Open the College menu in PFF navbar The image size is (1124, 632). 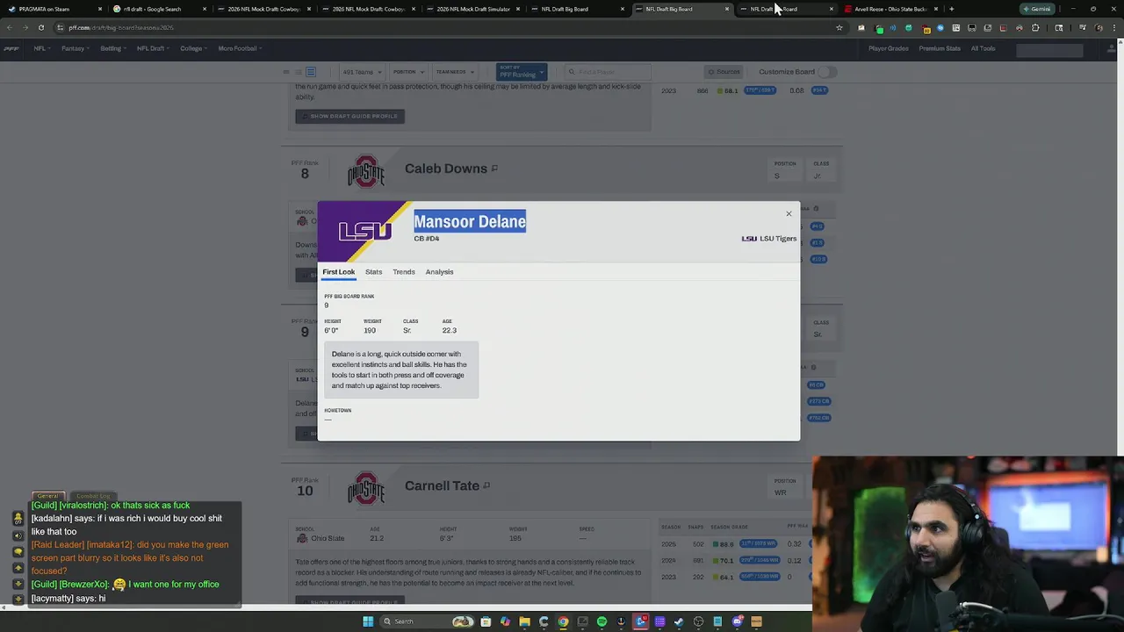pyautogui.click(x=193, y=48)
